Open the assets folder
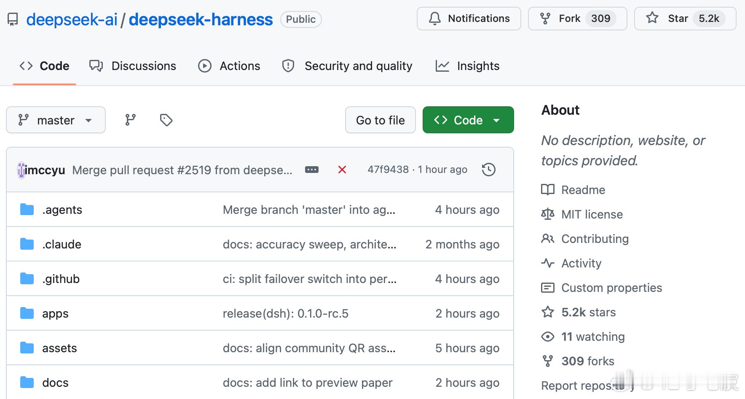 coord(59,348)
